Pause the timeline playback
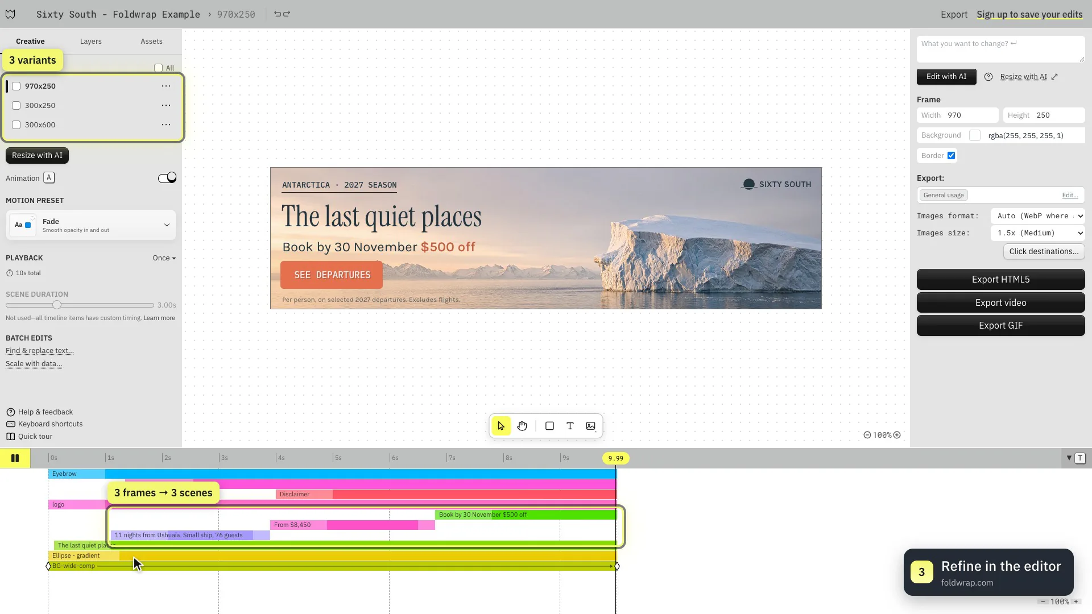 (x=15, y=458)
